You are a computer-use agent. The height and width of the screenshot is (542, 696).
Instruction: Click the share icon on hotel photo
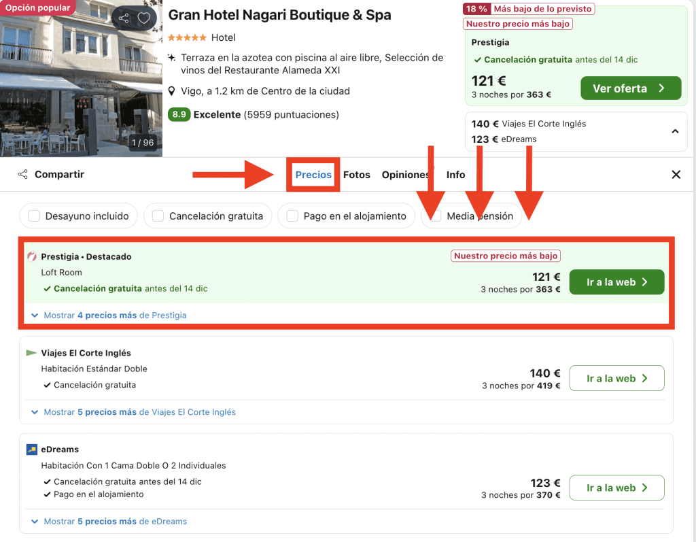(123, 18)
